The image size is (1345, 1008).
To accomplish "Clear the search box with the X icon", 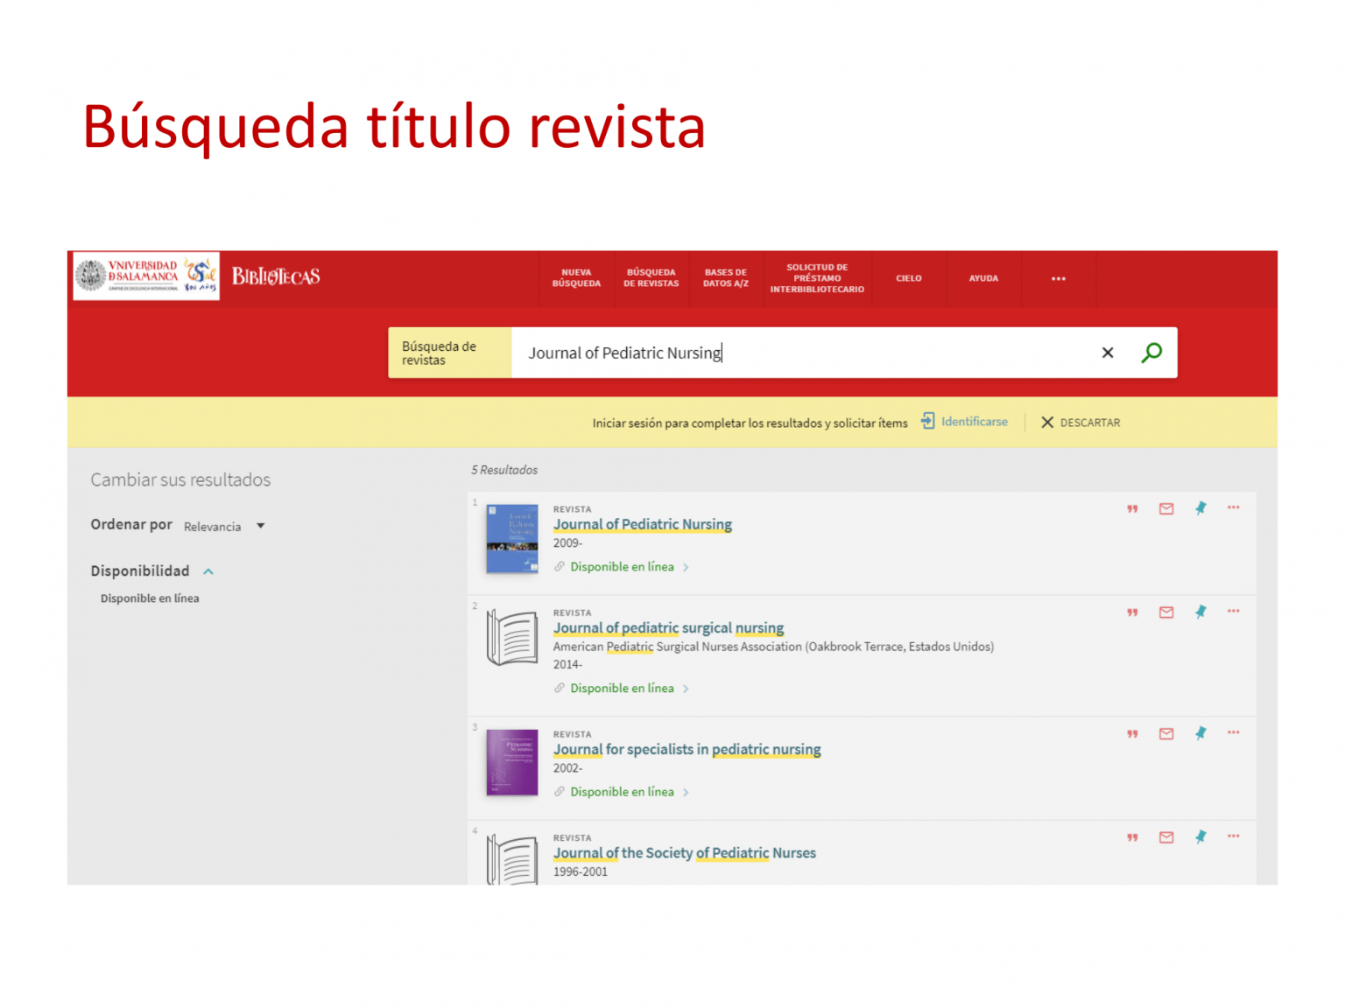I will coord(1108,353).
